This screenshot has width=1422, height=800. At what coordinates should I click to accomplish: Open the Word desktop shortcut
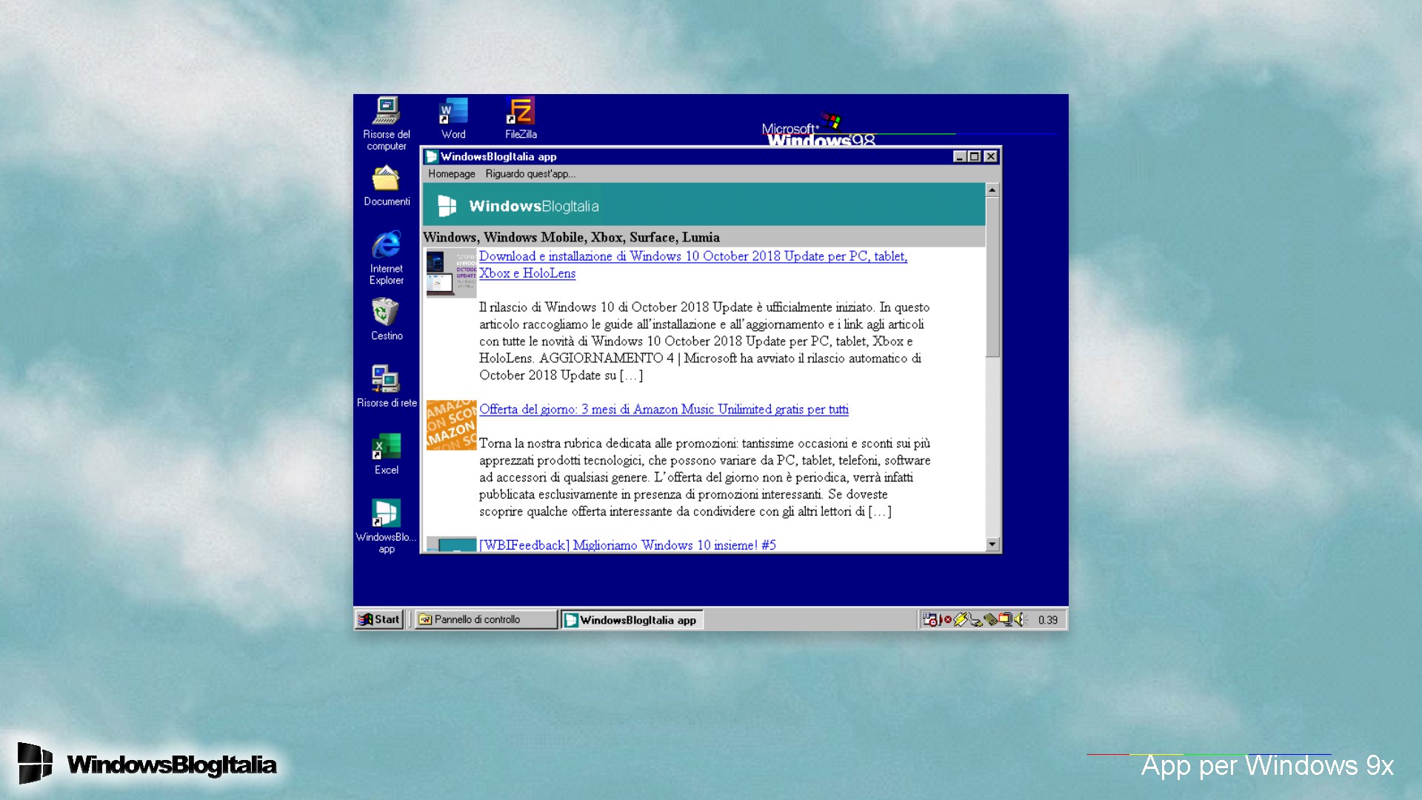click(453, 119)
